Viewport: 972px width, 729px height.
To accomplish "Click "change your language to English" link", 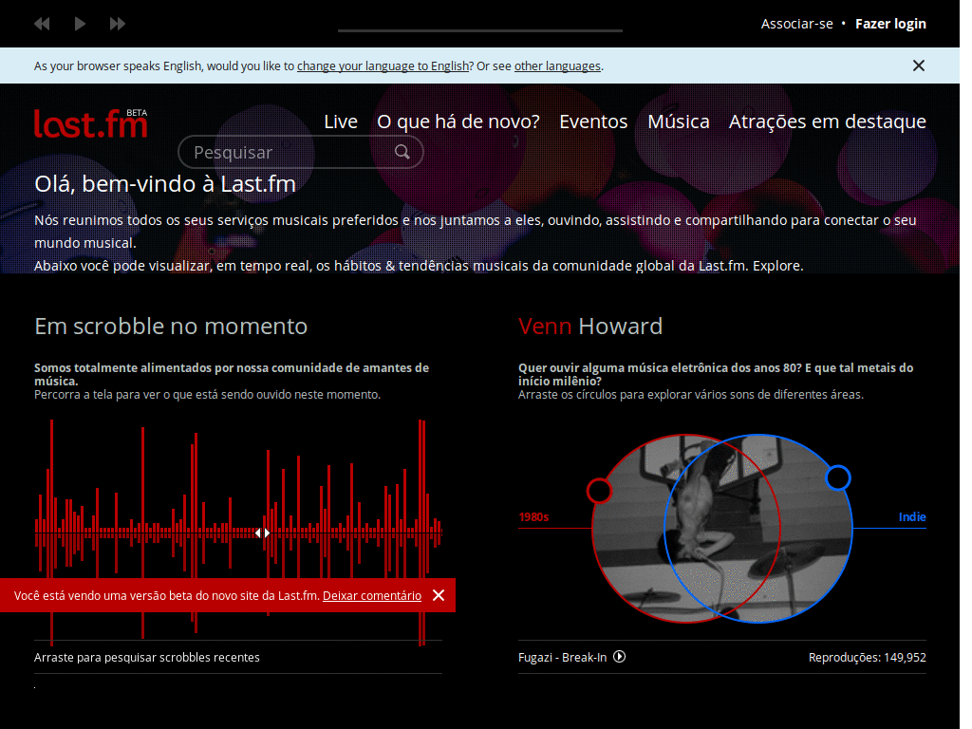I will click(x=383, y=65).
